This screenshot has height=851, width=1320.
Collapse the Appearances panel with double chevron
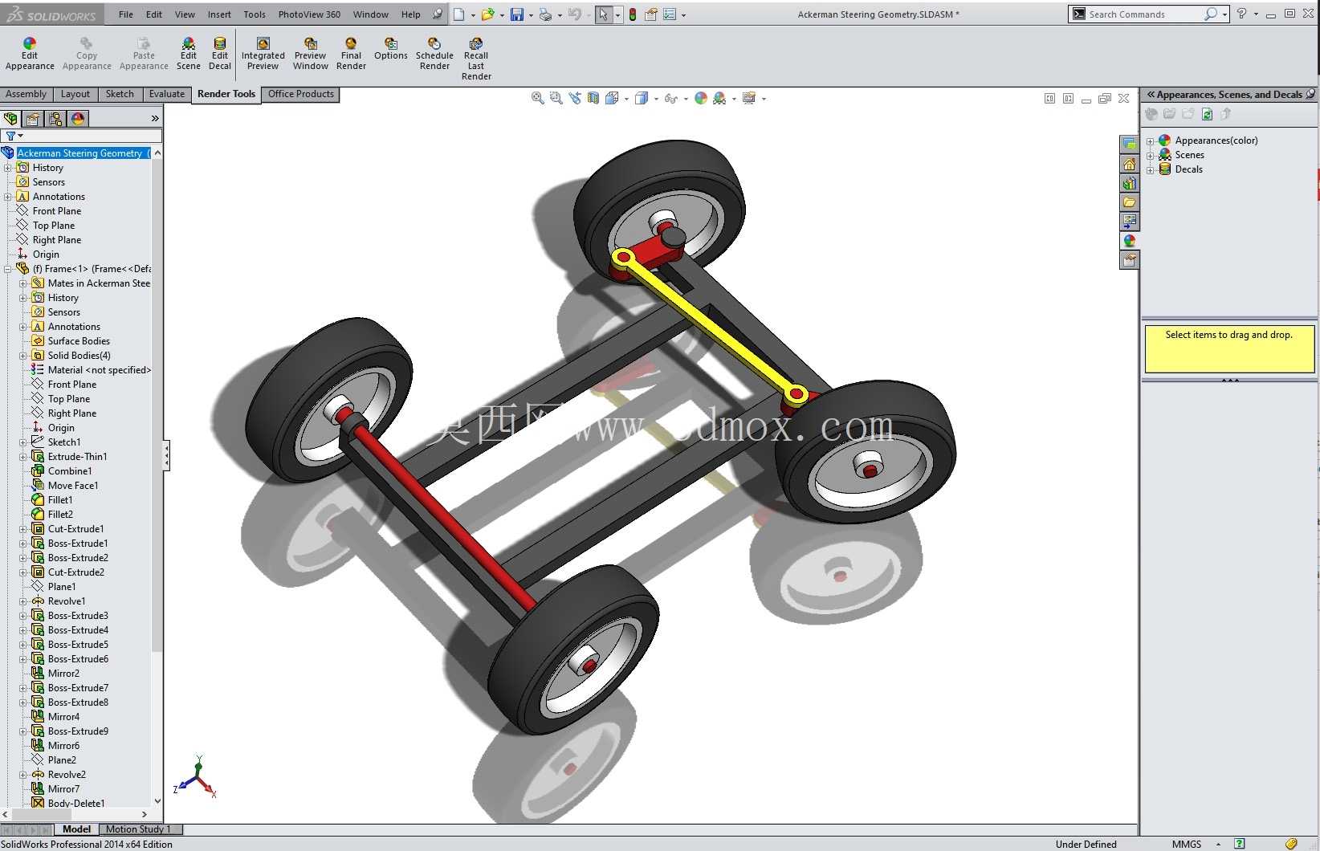tap(1151, 94)
